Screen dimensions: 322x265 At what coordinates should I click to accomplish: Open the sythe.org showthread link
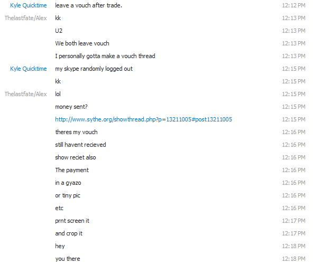pos(143,119)
